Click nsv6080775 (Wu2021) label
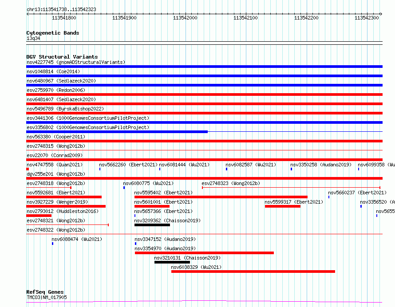 tap(148, 183)
